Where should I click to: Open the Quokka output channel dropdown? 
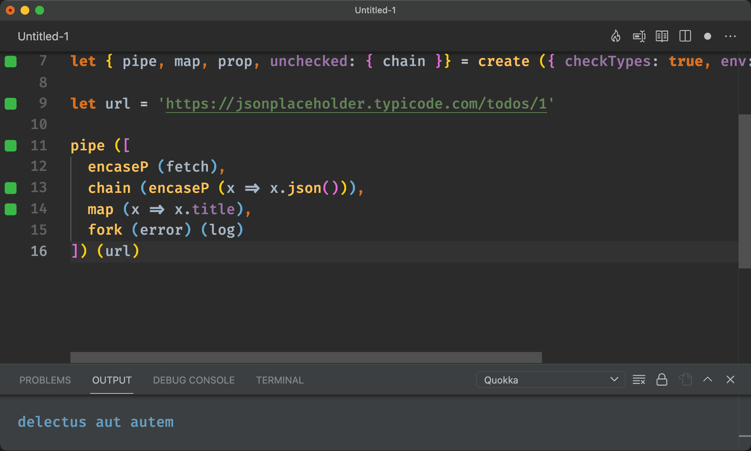tap(550, 379)
